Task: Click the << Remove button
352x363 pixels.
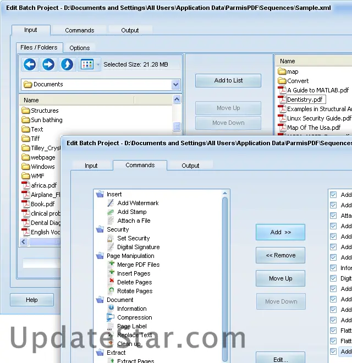Action: [x=280, y=255]
